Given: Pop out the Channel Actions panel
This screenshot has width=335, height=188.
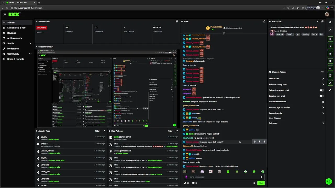Looking at the screenshot, I should coord(322,72).
